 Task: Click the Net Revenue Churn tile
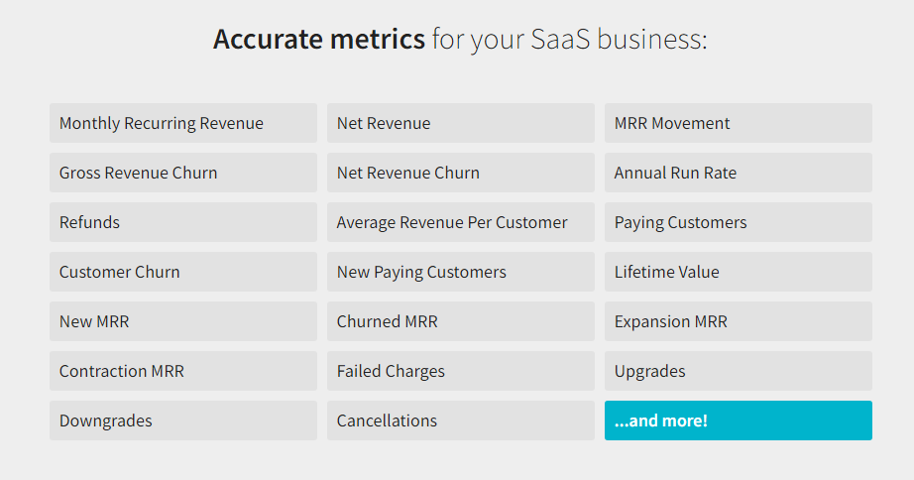point(461,173)
